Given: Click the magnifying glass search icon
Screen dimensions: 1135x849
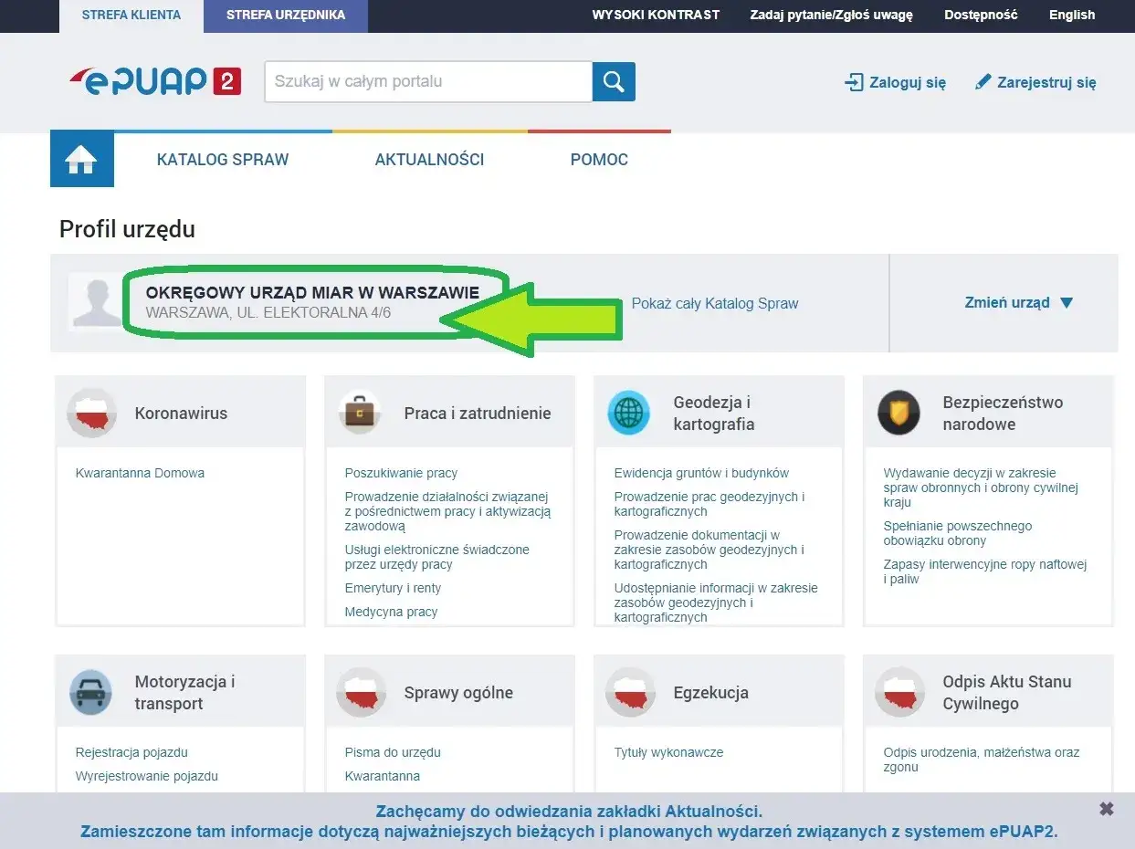Looking at the screenshot, I should [613, 81].
